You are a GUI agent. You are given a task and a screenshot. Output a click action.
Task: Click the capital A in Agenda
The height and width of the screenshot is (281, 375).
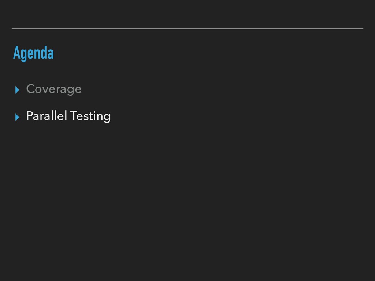[x=16, y=52]
